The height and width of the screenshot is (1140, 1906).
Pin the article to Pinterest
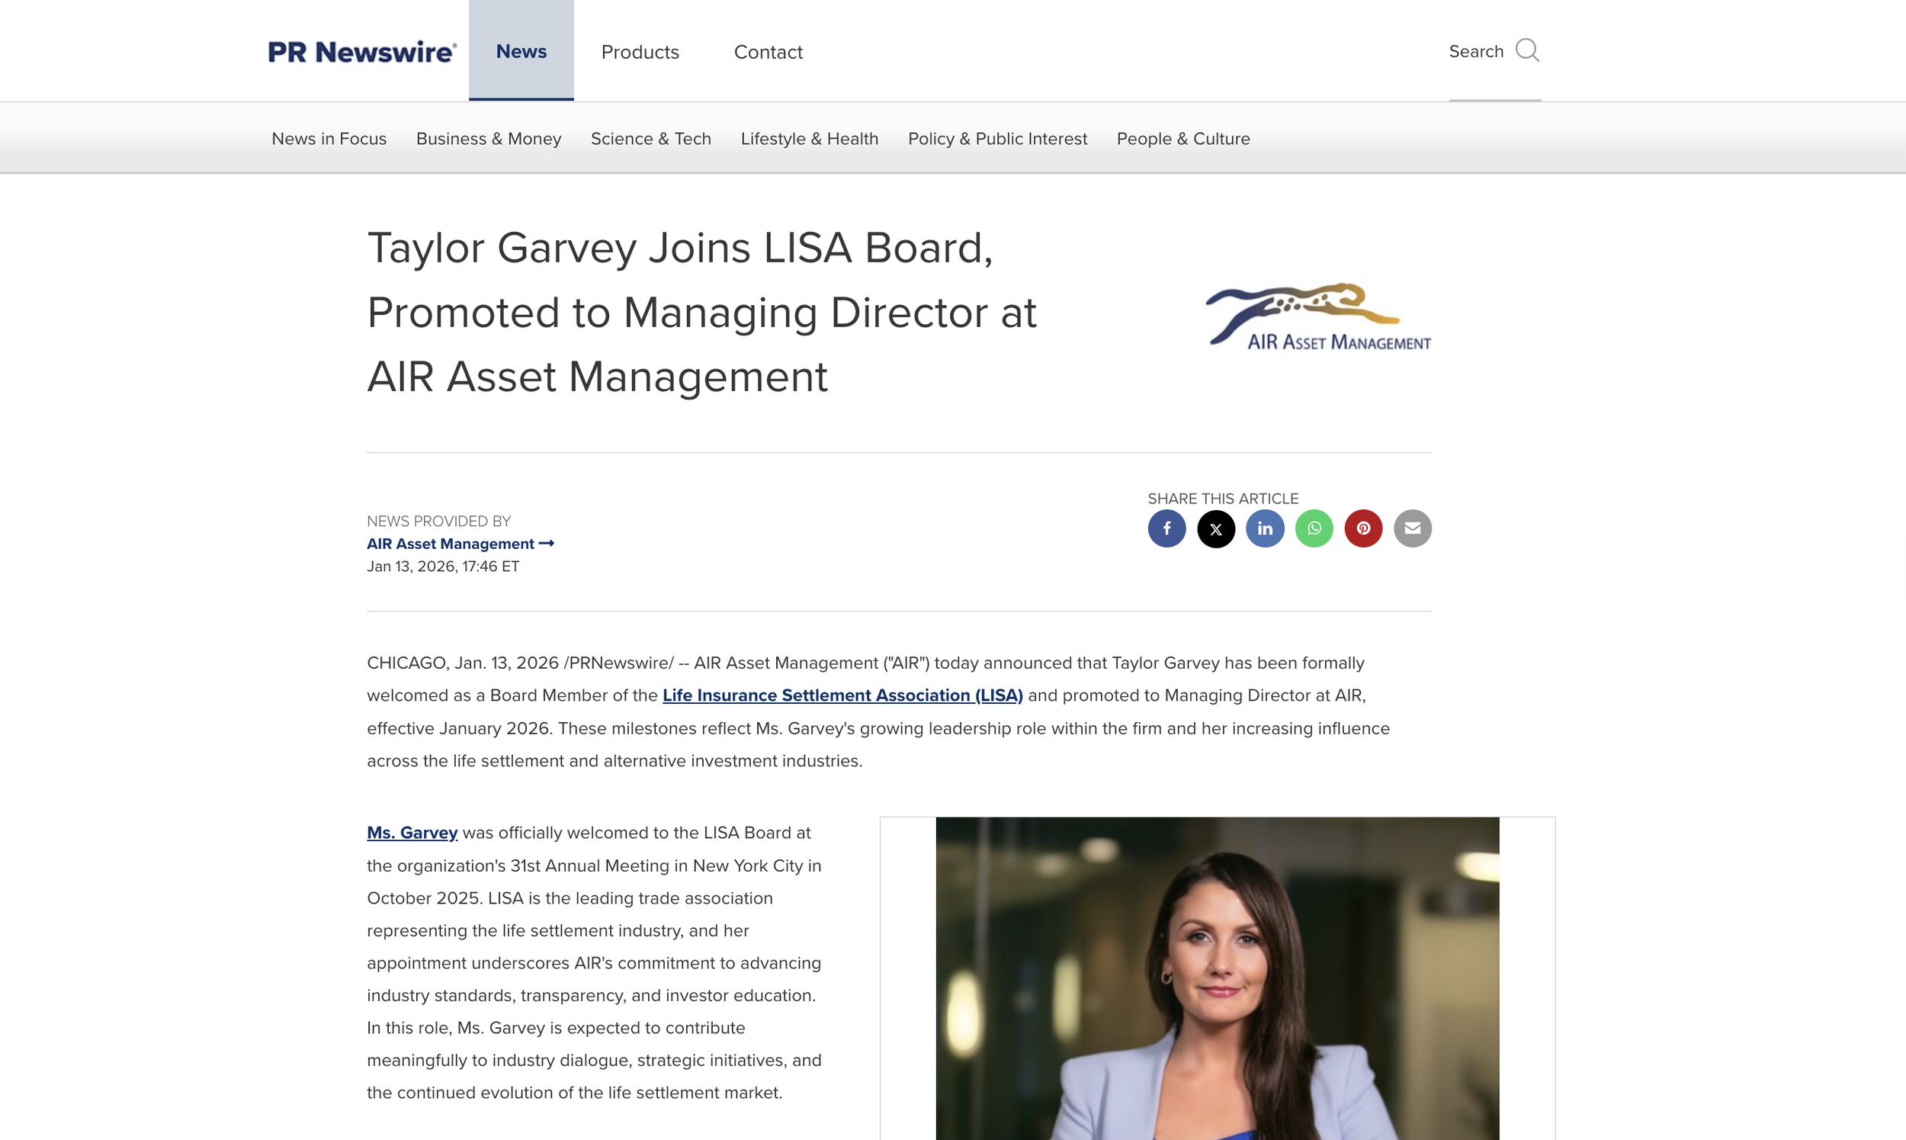click(x=1363, y=528)
